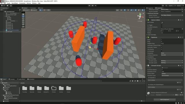The height and width of the screenshot is (104, 185).
Task: Toggle scene audio icon
Action: pos(128,10)
